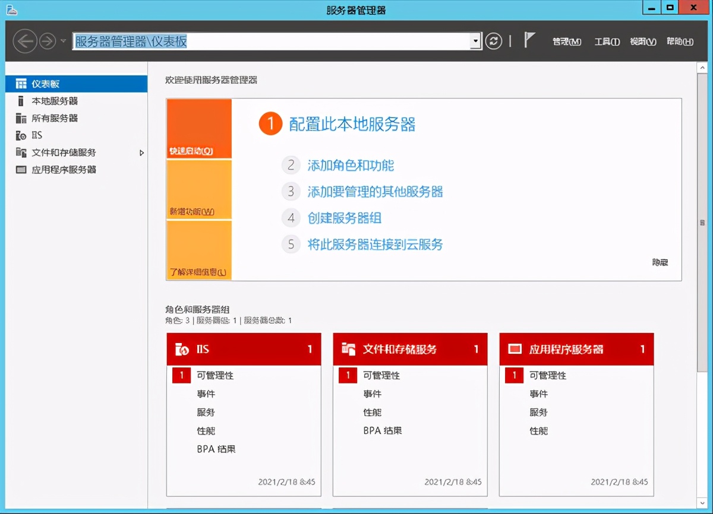
Task: Open the 视图(V) menu
Action: point(642,42)
